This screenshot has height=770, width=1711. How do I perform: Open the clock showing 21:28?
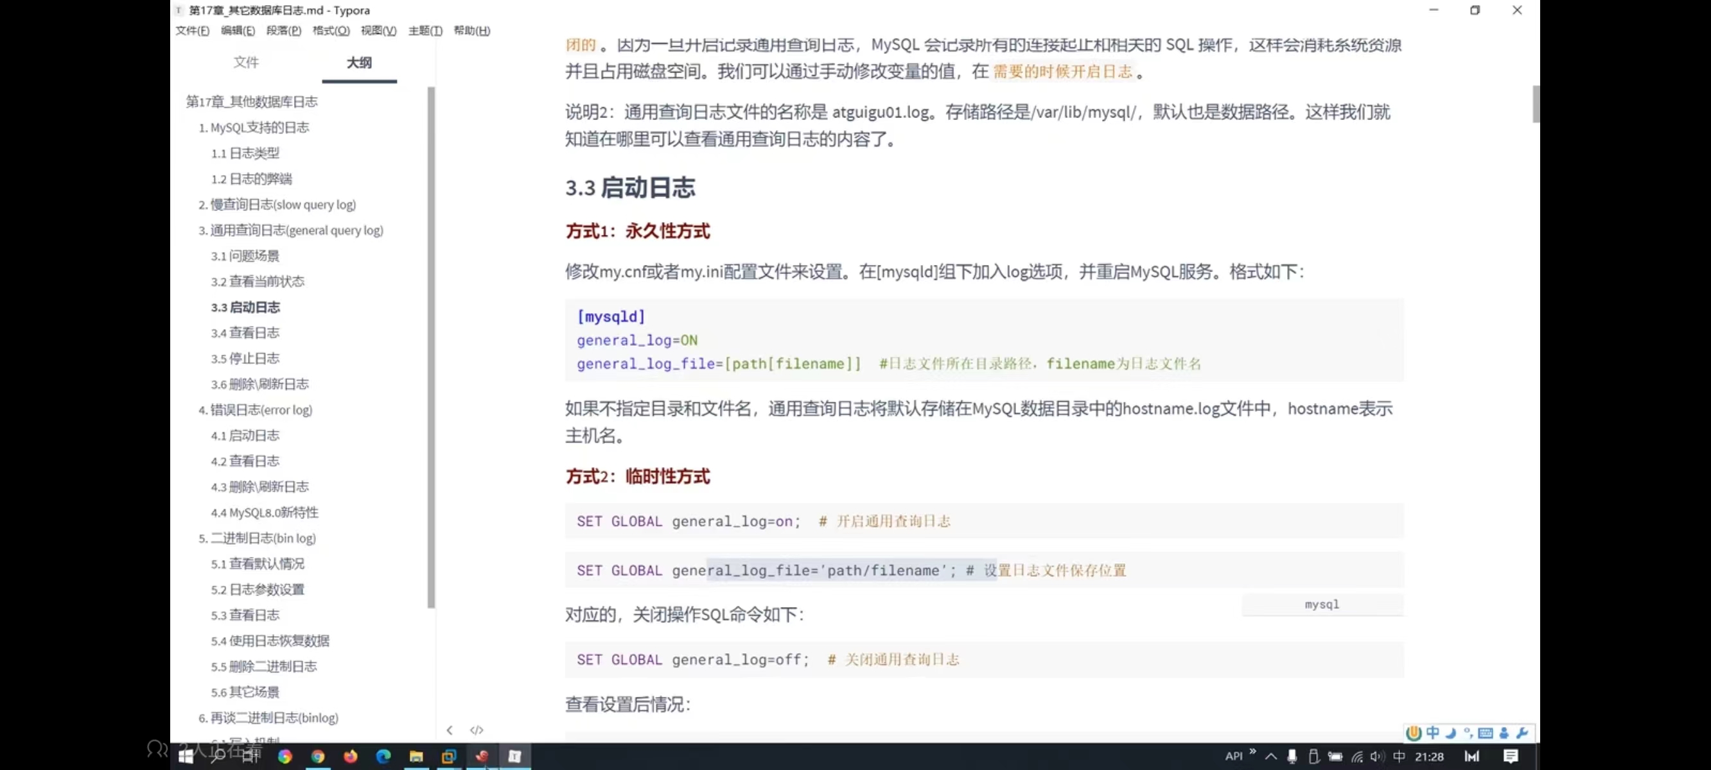pyautogui.click(x=1430, y=757)
